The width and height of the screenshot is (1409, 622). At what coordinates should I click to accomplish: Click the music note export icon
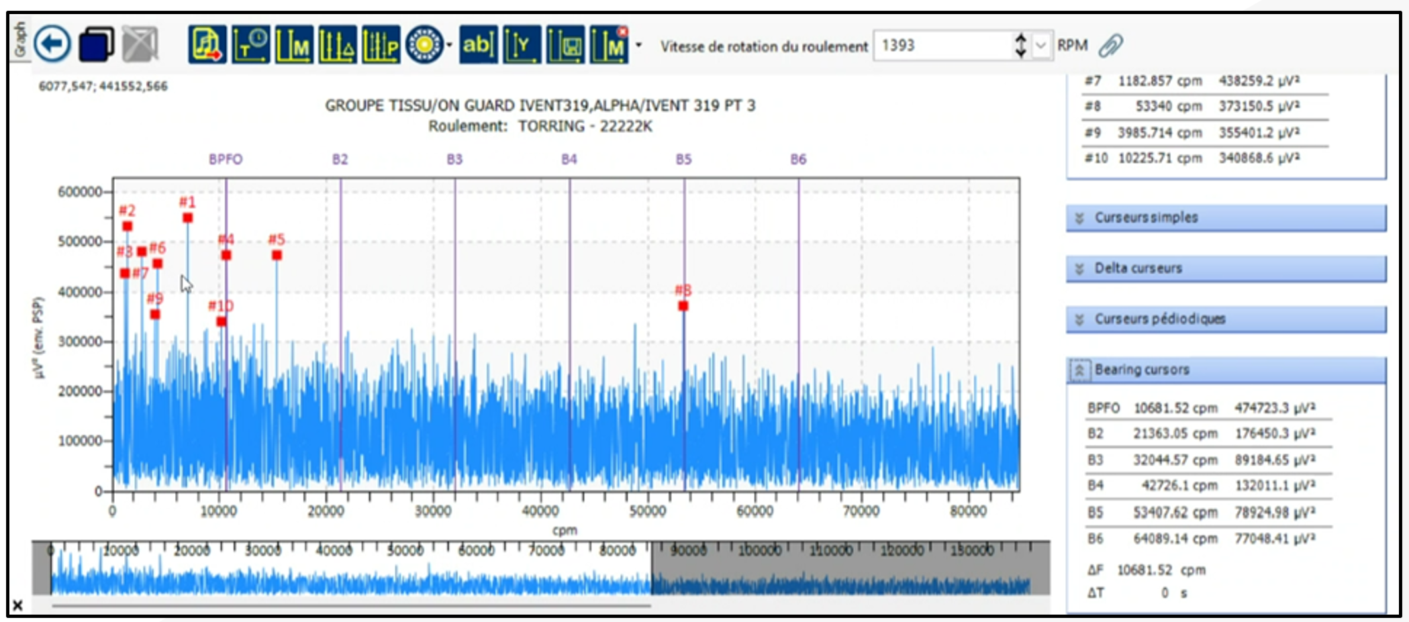coord(207,45)
